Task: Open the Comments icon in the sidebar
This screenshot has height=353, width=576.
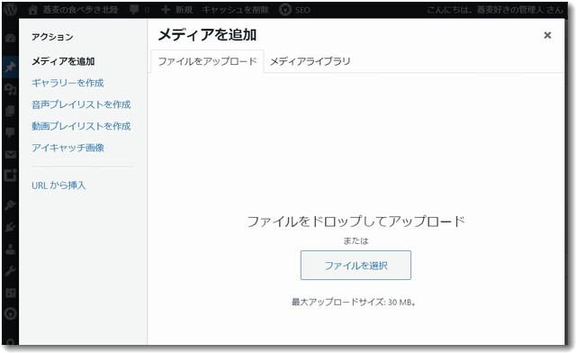Action: (x=10, y=132)
